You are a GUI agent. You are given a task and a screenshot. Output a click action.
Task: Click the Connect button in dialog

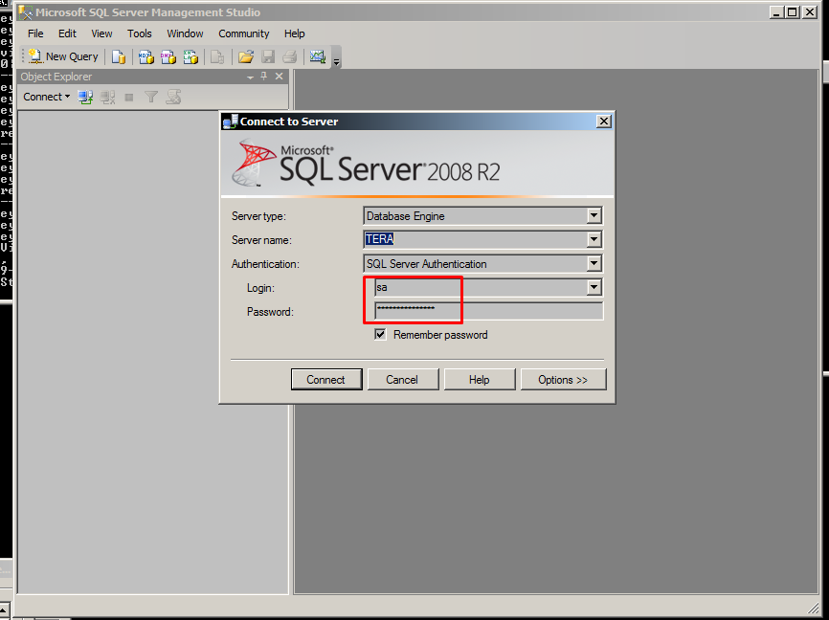pyautogui.click(x=326, y=380)
